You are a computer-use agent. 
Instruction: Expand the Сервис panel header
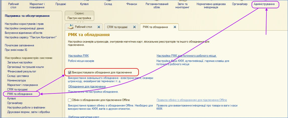click(79, 13)
